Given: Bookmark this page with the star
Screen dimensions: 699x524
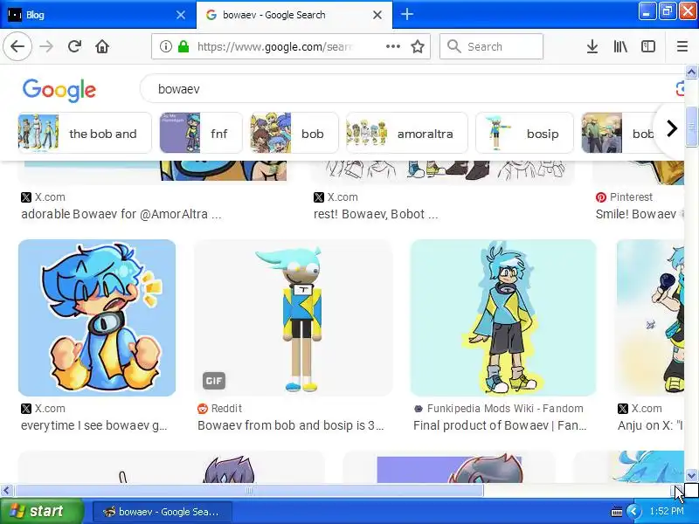Looking at the screenshot, I should pyautogui.click(x=418, y=46).
